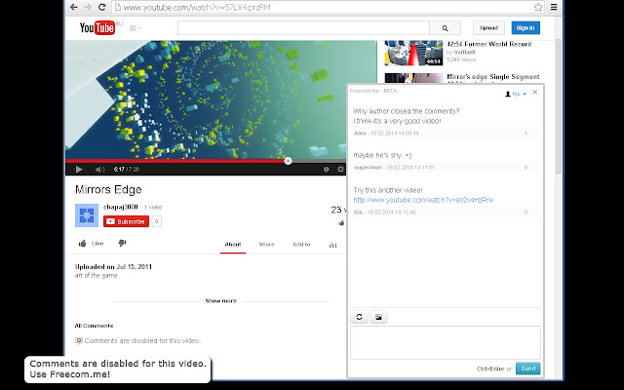Viewport: 624px width, 390px height.
Task: Click 'Comments are disabled for this video' message
Action: [x=142, y=340]
